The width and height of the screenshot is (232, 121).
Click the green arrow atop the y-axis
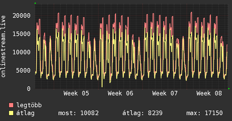click(35, 3)
